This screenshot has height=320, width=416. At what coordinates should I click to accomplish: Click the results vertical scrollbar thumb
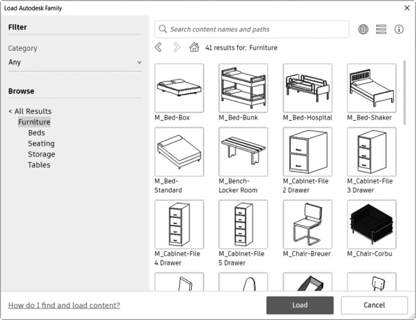click(404, 92)
